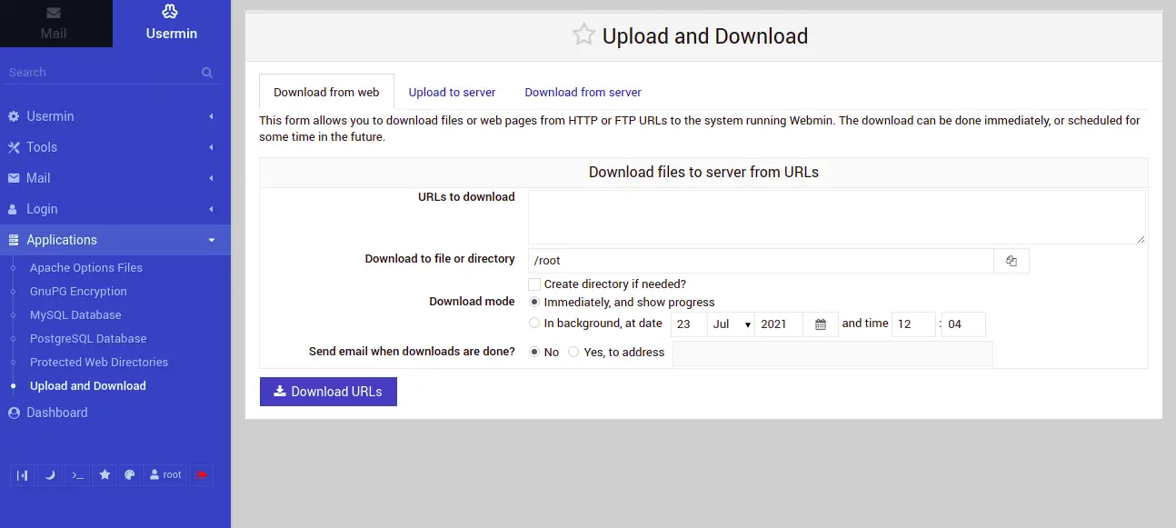The image size is (1176, 528).
Task: Open MySQL Database module
Action: tap(75, 315)
